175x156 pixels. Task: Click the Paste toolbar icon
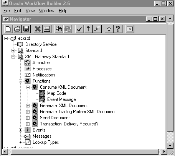68,29
